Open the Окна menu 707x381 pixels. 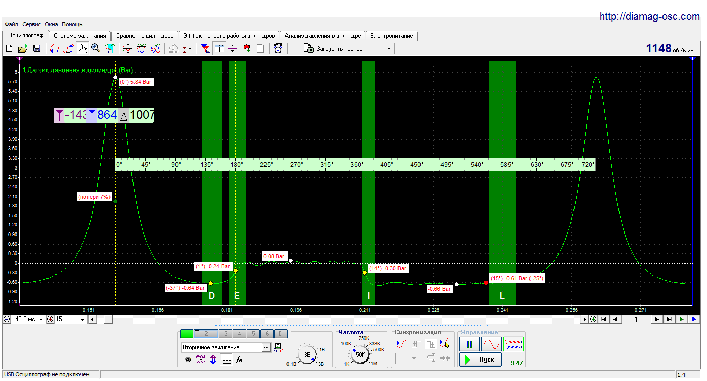point(51,24)
